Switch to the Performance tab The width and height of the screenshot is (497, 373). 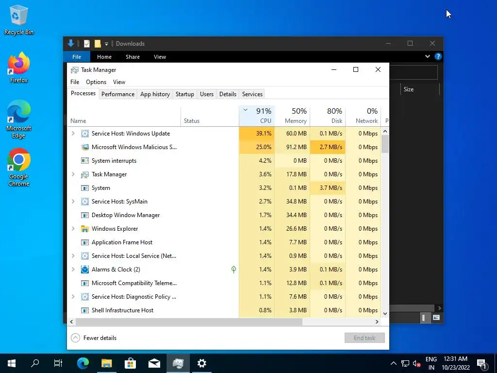tap(118, 94)
